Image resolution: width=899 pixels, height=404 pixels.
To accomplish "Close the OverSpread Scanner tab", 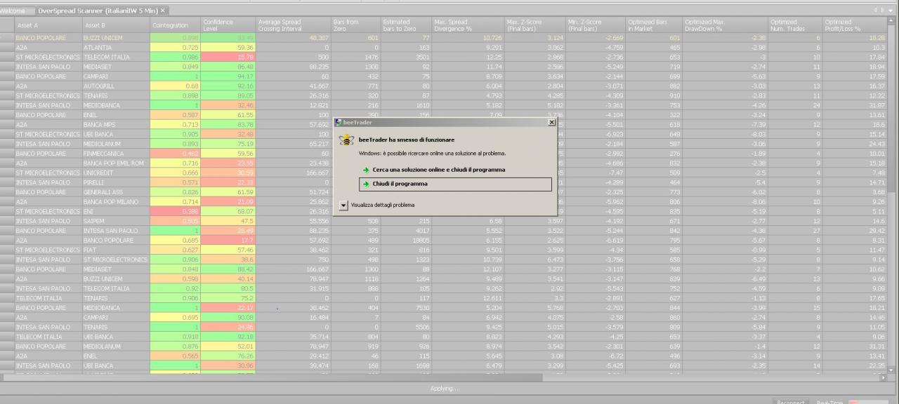I will [x=163, y=11].
